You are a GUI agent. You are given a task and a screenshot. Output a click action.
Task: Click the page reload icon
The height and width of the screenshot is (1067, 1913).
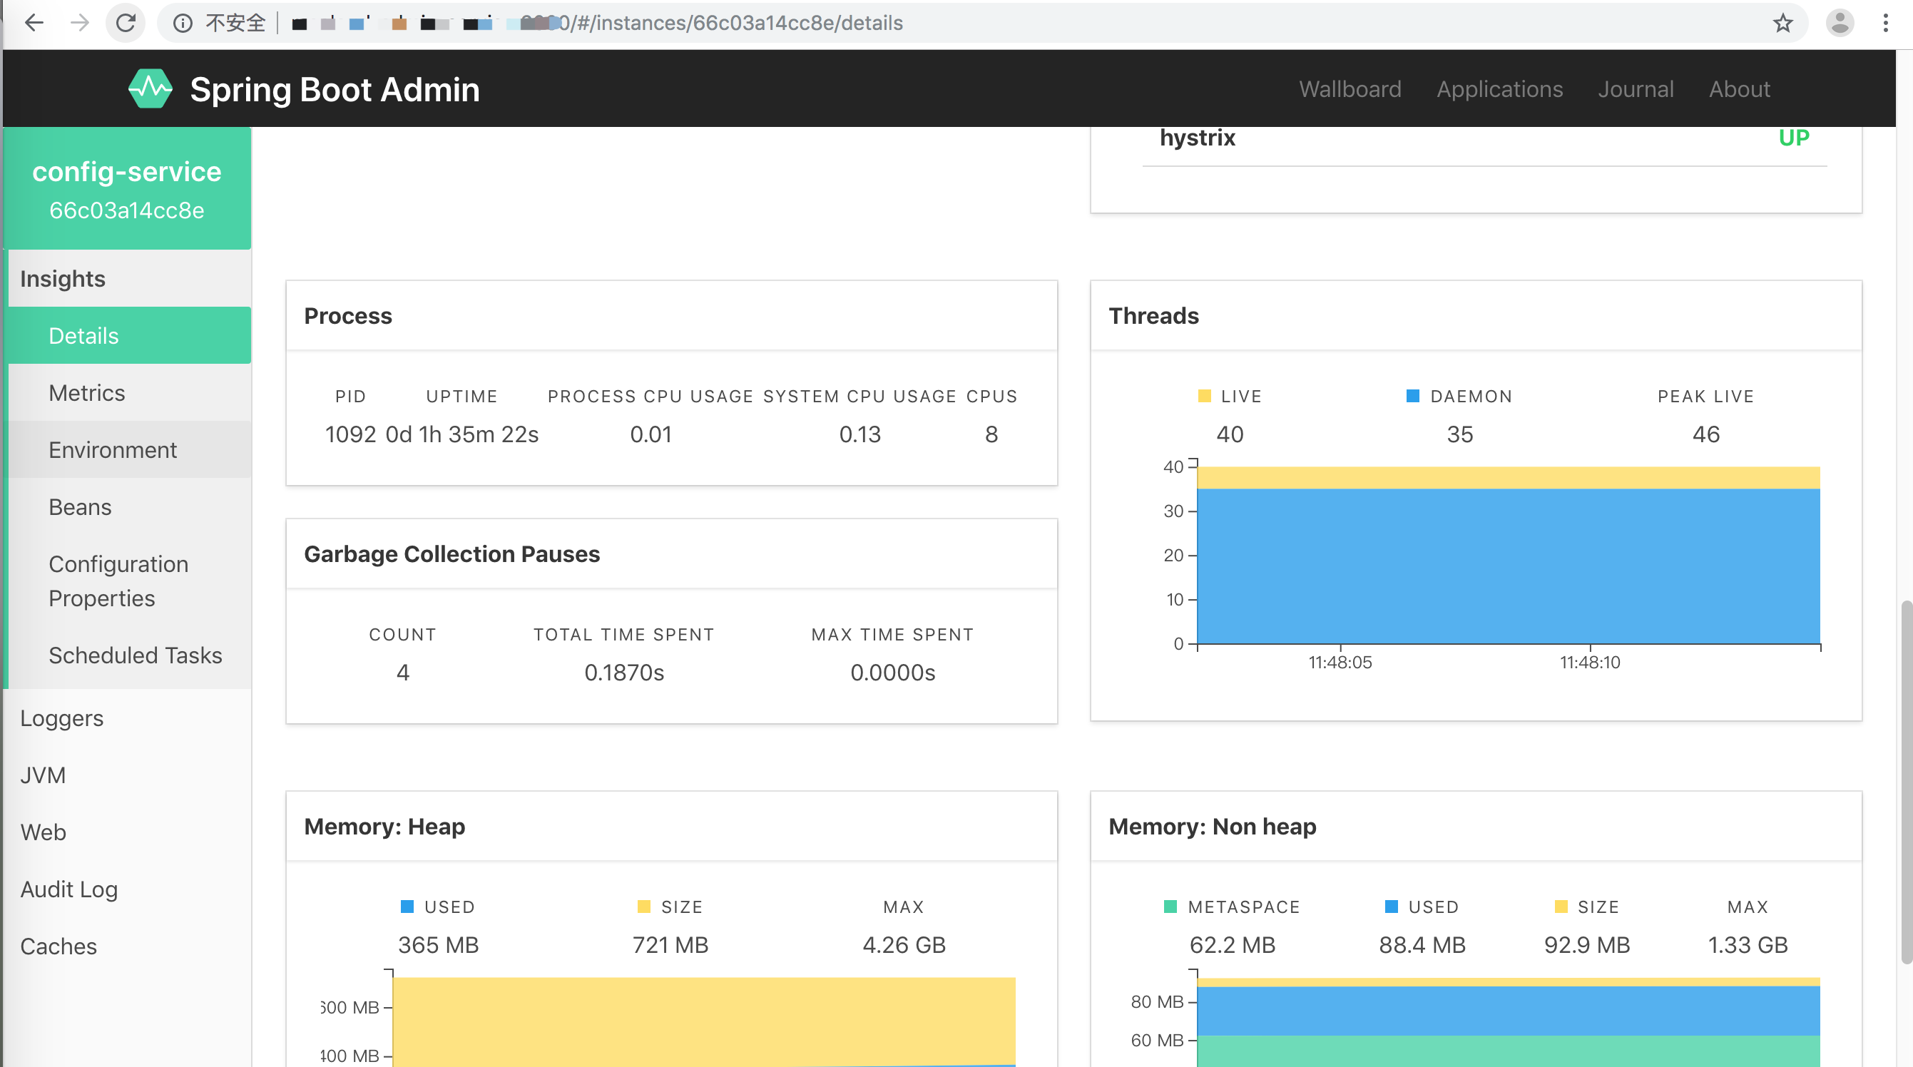pyautogui.click(x=126, y=23)
